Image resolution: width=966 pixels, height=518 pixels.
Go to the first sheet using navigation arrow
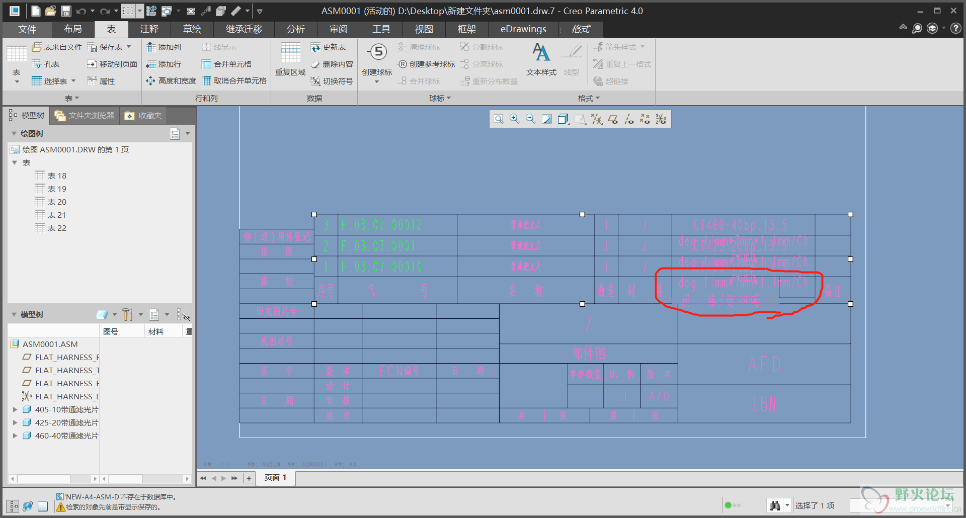(x=203, y=478)
